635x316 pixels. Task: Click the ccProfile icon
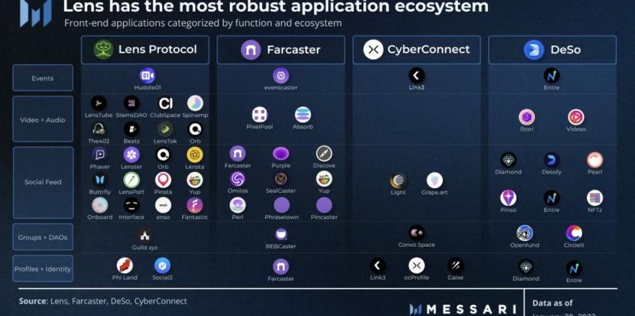coord(416,265)
